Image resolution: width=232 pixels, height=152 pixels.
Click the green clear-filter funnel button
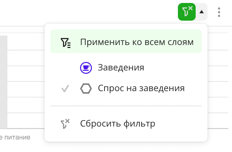186,12
